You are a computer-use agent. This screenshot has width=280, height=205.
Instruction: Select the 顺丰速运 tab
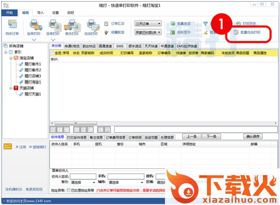pyautogui.click(x=135, y=46)
